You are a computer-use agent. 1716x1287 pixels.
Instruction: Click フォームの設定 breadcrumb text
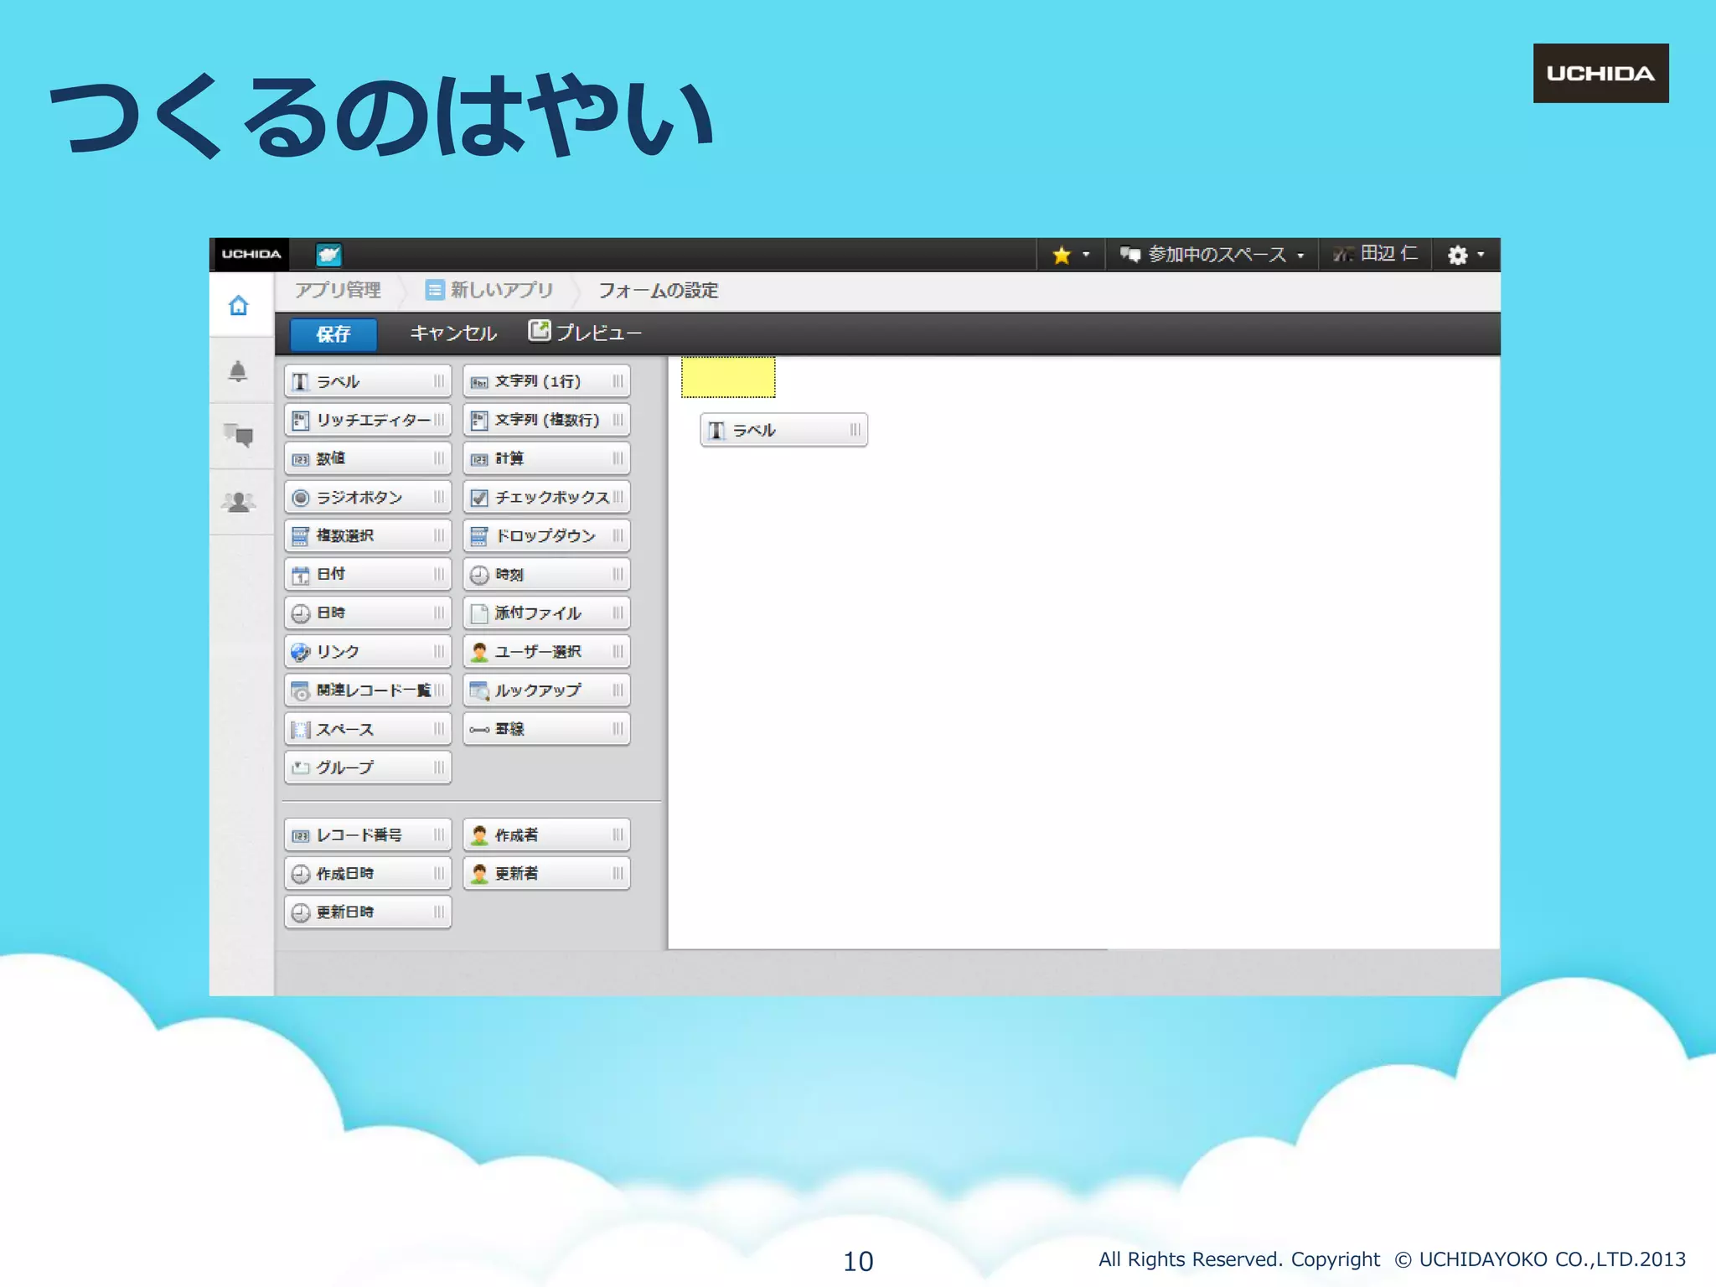point(659,290)
